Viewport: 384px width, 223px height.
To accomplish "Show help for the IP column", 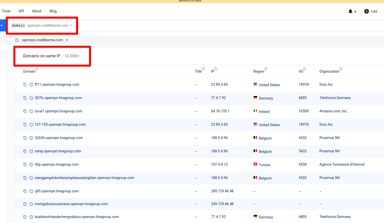I will click(x=216, y=69).
